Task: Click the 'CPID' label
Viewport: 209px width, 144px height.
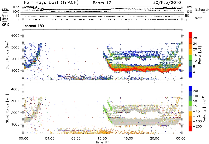Action: tap(6, 25)
